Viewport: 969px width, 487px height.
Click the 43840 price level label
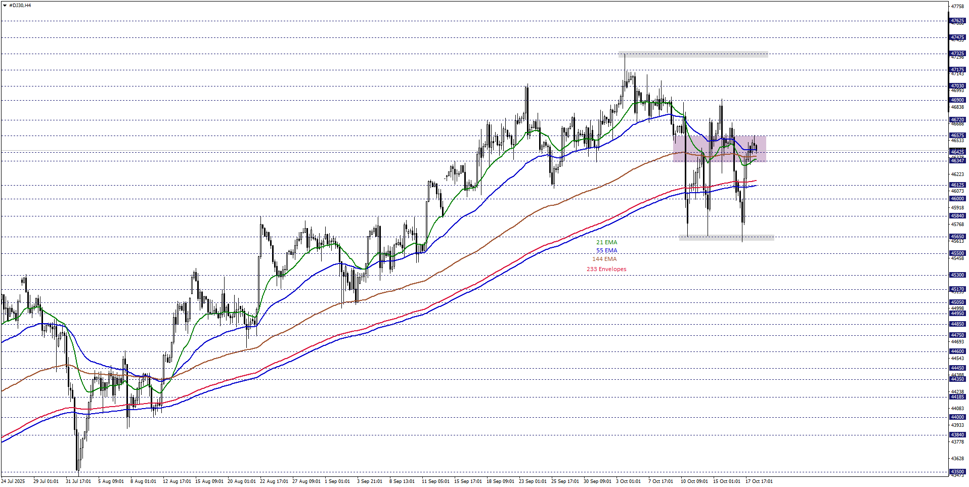[x=957, y=435]
